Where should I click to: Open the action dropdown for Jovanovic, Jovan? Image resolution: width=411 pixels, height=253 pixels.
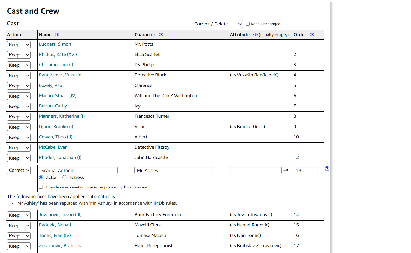pos(19,215)
